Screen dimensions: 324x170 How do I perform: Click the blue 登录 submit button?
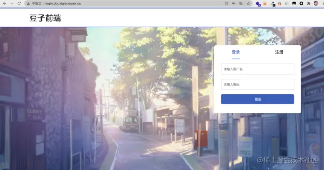(x=258, y=99)
